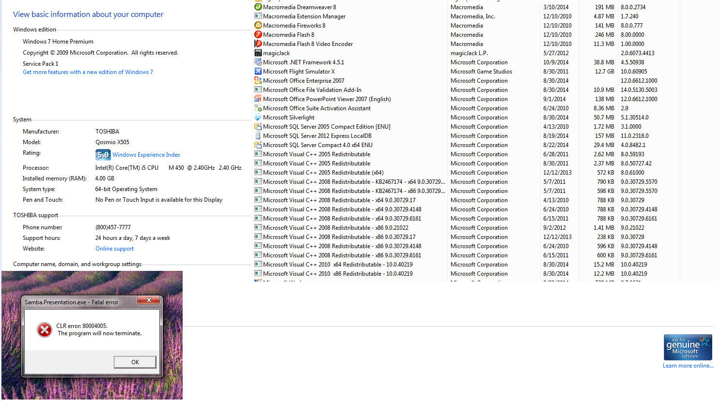The height and width of the screenshot is (401, 719).
Task: Select the Microsoft Flight Simulator X row name
Action: pos(299,71)
